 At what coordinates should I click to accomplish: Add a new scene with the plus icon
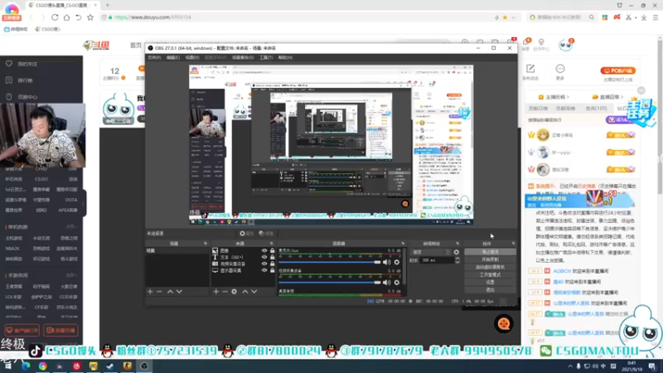(x=150, y=292)
